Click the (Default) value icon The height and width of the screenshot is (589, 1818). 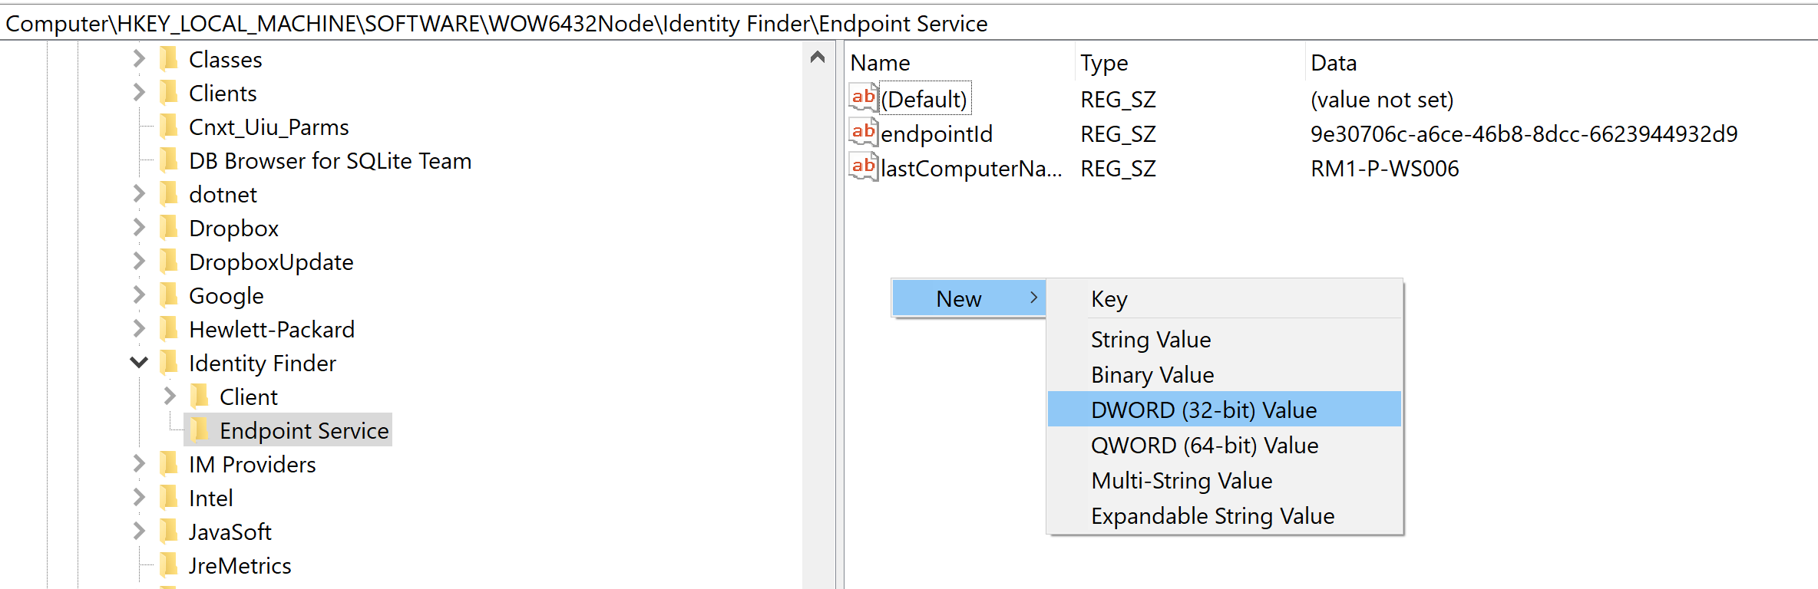click(x=863, y=98)
